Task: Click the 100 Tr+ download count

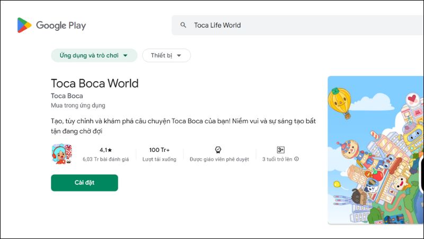Action: pyautogui.click(x=160, y=150)
